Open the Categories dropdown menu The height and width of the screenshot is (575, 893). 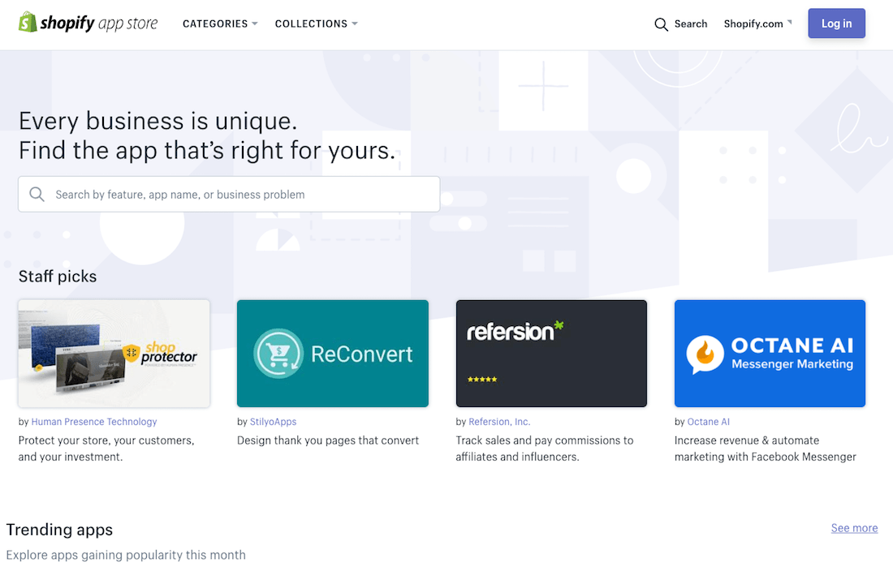(x=220, y=24)
